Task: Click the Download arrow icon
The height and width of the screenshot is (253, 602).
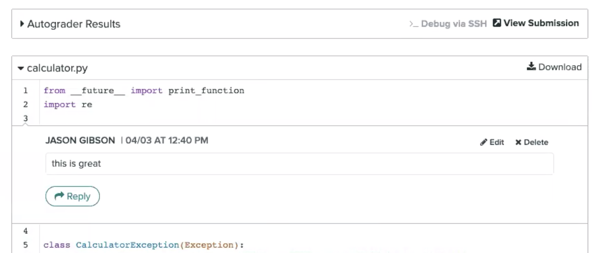Action: [531, 67]
